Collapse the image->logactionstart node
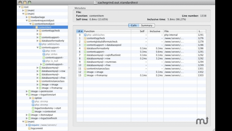Screen dimensions: 232x131 point(27,95)
